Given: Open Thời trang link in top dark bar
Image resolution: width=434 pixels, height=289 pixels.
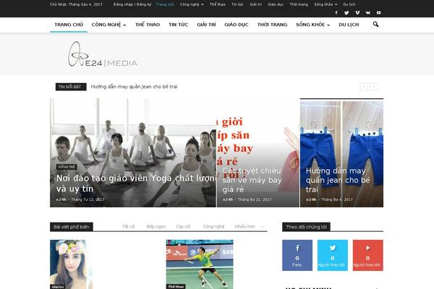Looking at the screenshot, I should tap(299, 4).
